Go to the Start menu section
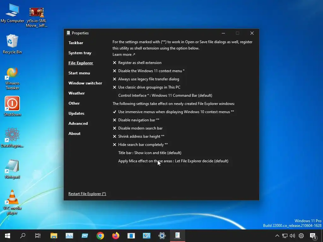The width and height of the screenshot is (323, 242). [x=79, y=73]
